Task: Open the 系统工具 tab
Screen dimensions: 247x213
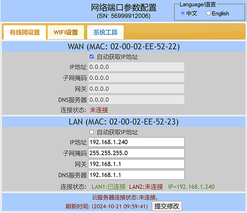Action: pyautogui.click(x=105, y=32)
